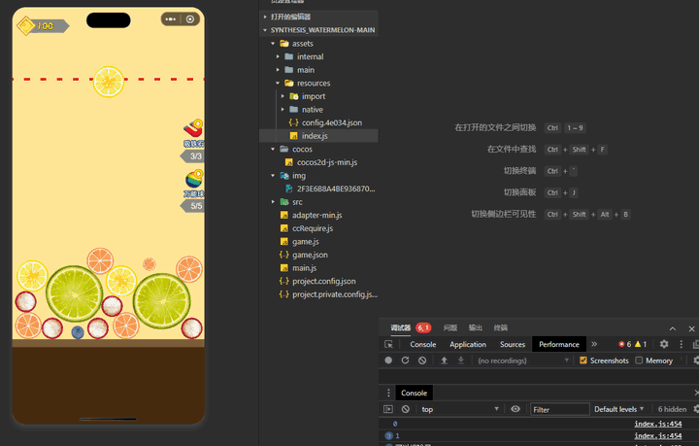Open DevTools settings gear icon

coord(664,344)
